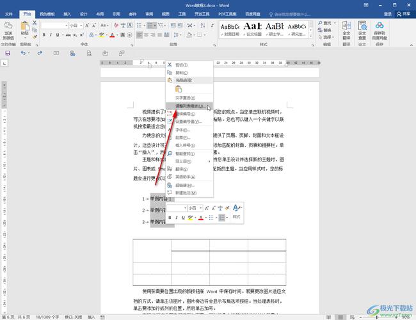Click the Tell me what you want search box
The width and height of the screenshot is (416, 320).
291,14
